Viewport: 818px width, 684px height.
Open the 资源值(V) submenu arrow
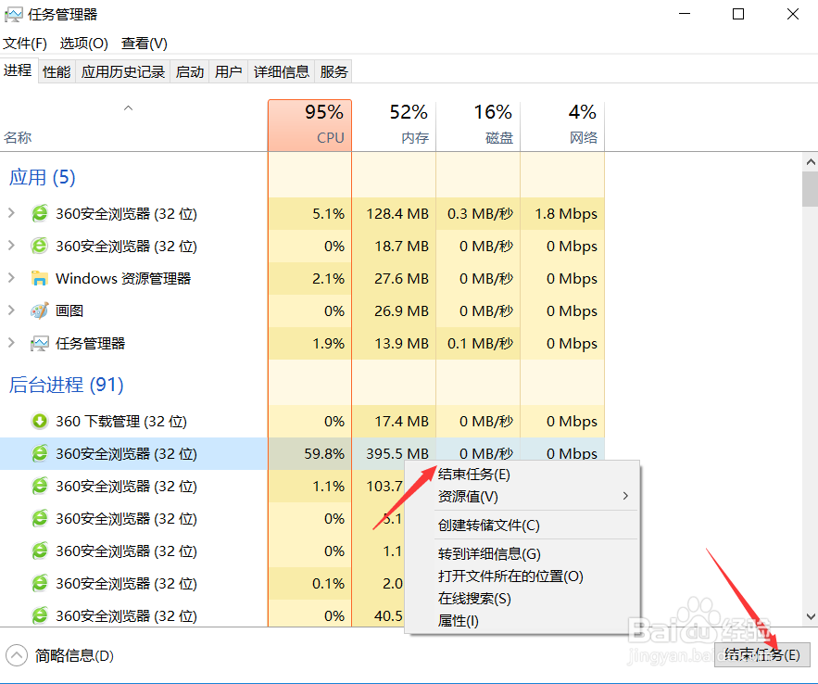pos(625,496)
